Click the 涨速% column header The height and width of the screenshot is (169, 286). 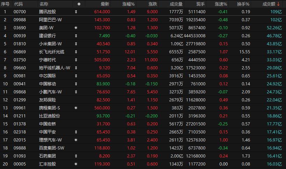pyautogui.click(x=221, y=4)
